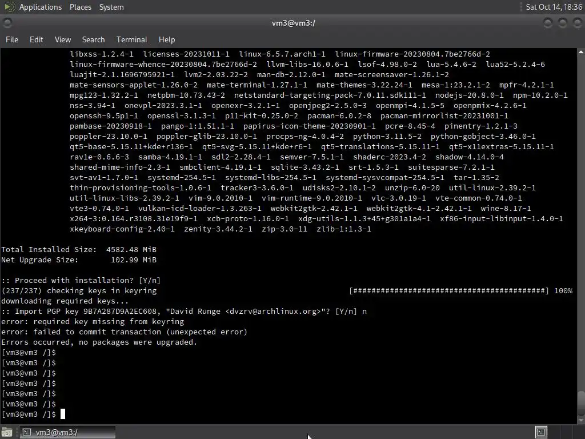The height and width of the screenshot is (439, 585).
Task: Open the Help menu
Action: [167, 39]
